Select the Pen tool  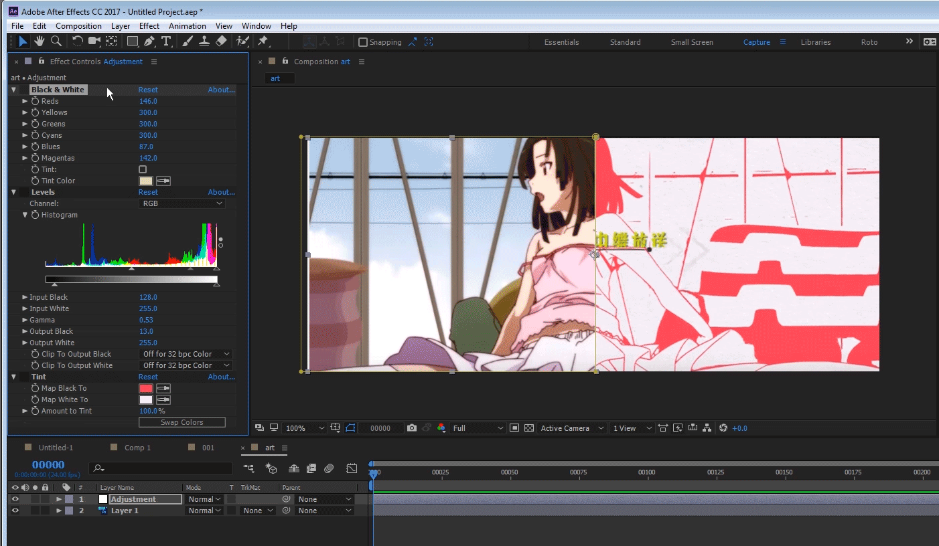click(149, 41)
